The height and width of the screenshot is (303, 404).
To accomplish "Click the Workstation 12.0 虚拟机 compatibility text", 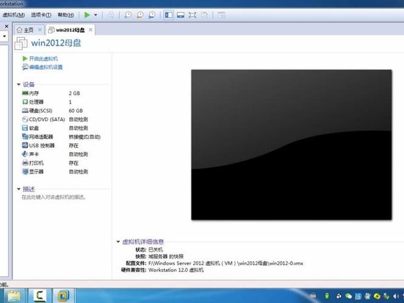I will point(176,270).
